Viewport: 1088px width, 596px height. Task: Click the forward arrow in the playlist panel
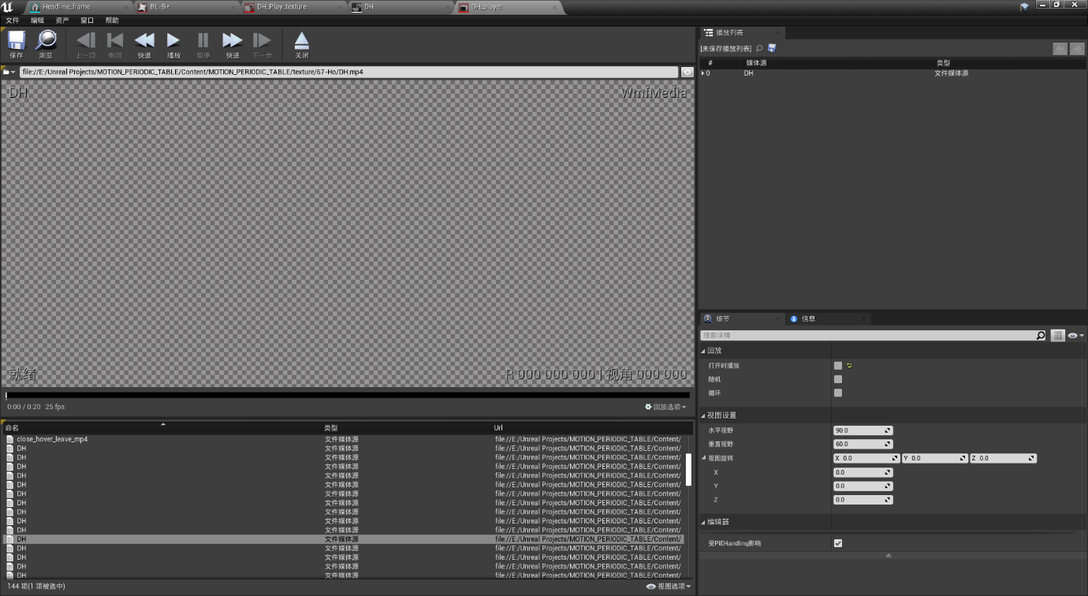(1077, 49)
